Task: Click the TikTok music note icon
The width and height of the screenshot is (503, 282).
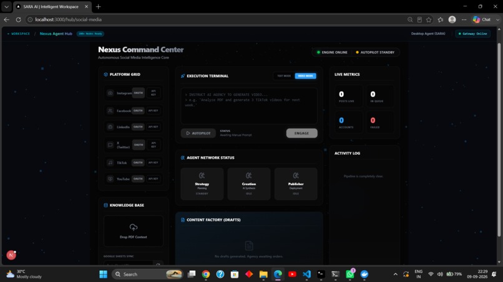Action: click(110, 162)
